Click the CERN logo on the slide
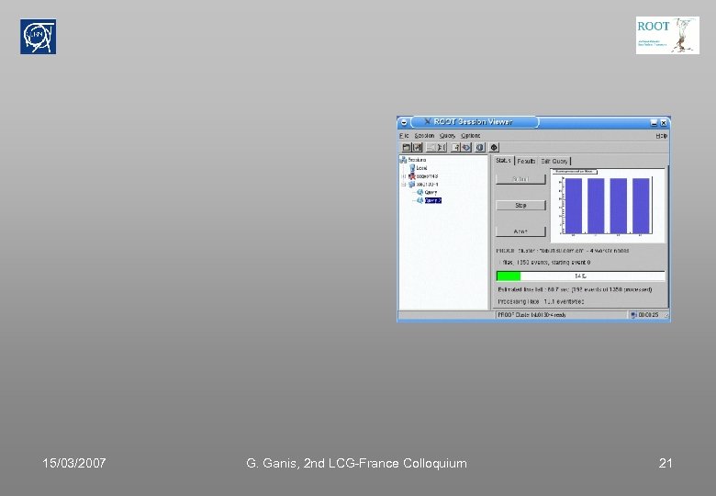This screenshot has height=496, width=716. 39,37
